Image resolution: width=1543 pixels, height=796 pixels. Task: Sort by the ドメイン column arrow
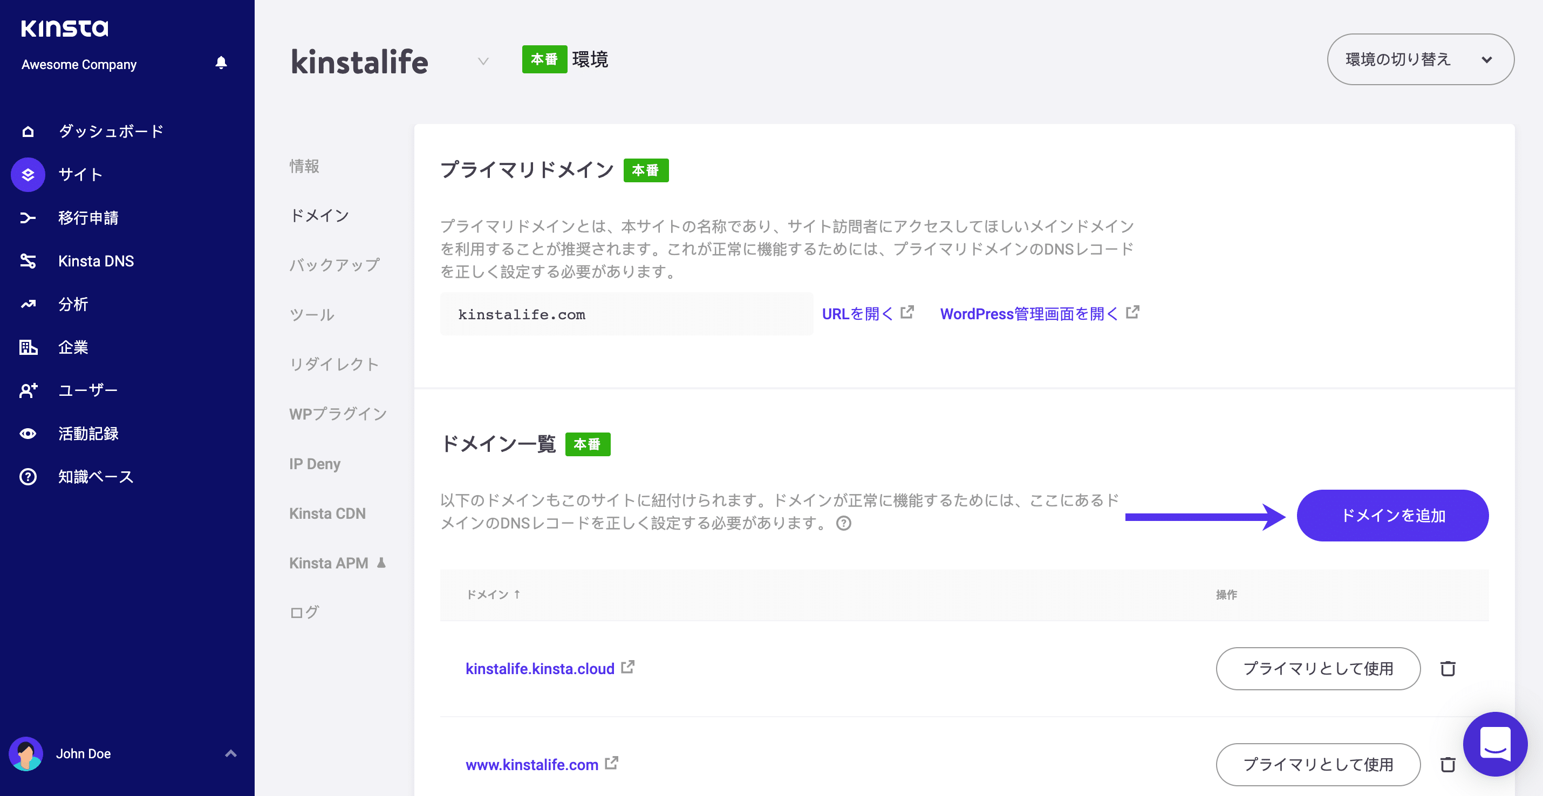point(517,594)
